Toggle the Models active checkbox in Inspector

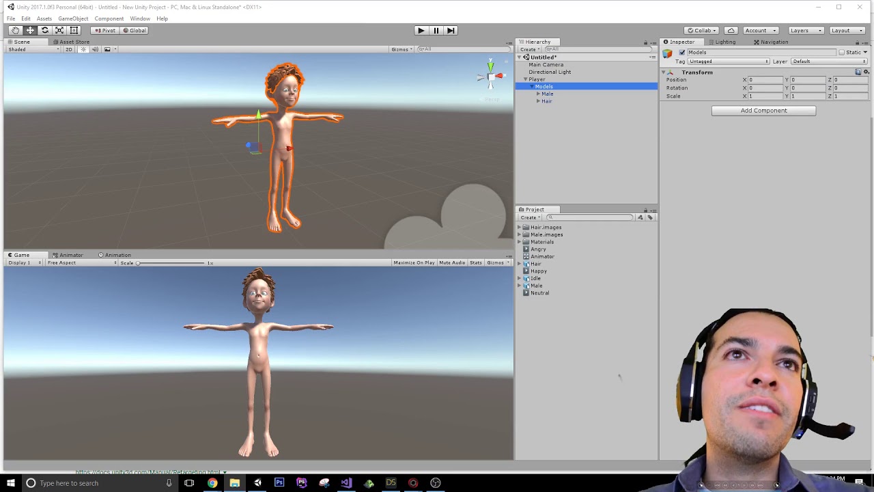point(681,53)
